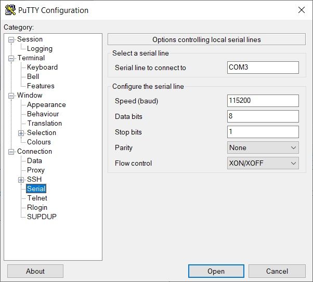
Task: Select the Window category
Action: 30,96
